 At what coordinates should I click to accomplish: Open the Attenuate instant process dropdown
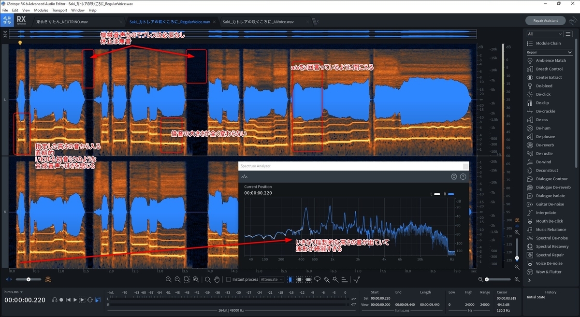click(x=271, y=279)
